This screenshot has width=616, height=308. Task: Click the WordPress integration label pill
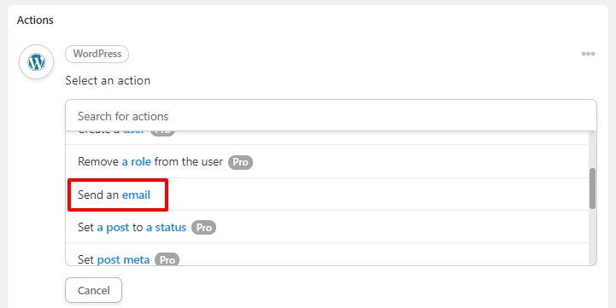(x=97, y=54)
